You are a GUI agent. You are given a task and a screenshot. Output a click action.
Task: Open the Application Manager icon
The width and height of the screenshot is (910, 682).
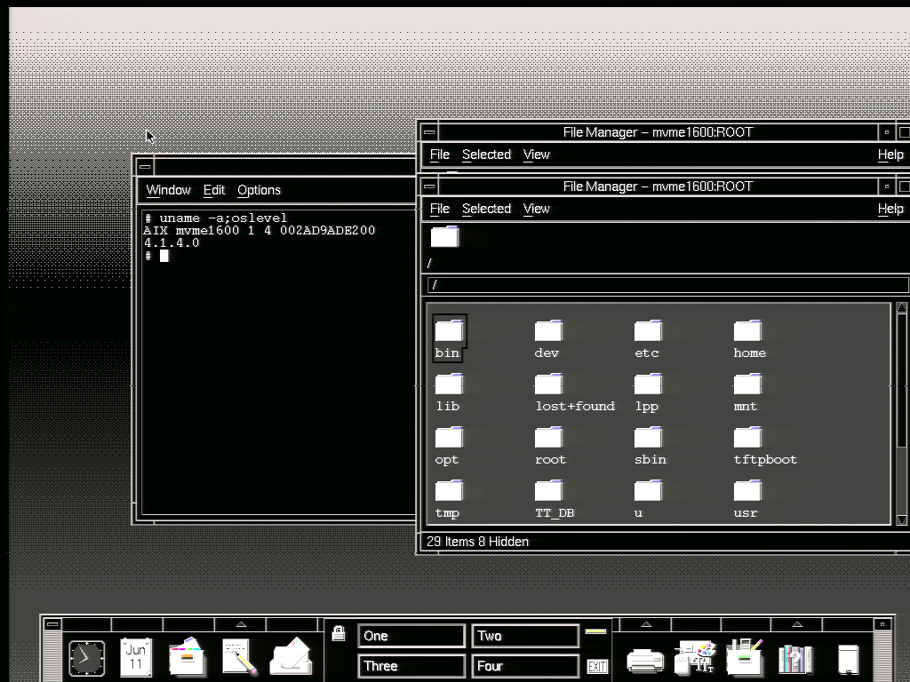[746, 657]
